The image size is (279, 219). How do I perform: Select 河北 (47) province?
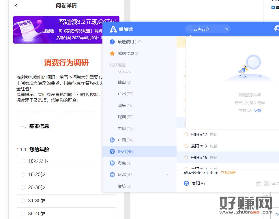point(140,175)
